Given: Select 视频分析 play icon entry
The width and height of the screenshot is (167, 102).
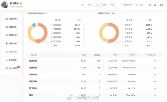Looking at the screenshot, I should click(x=11, y=35).
